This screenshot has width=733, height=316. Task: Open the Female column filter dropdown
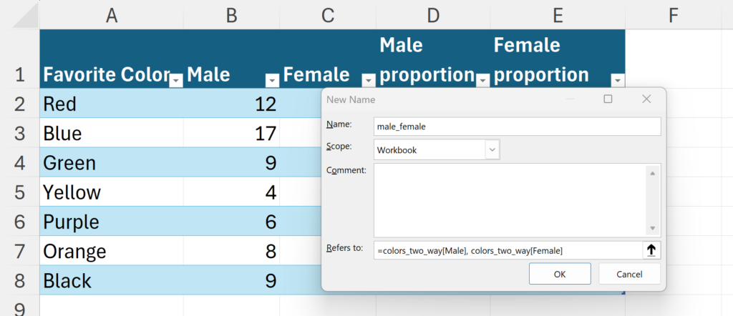369,80
